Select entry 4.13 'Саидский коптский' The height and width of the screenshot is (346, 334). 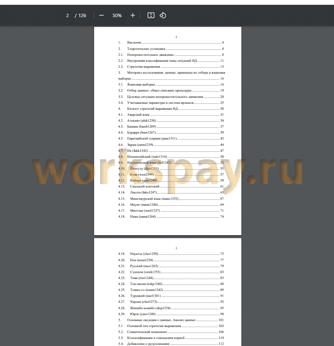[171, 186]
